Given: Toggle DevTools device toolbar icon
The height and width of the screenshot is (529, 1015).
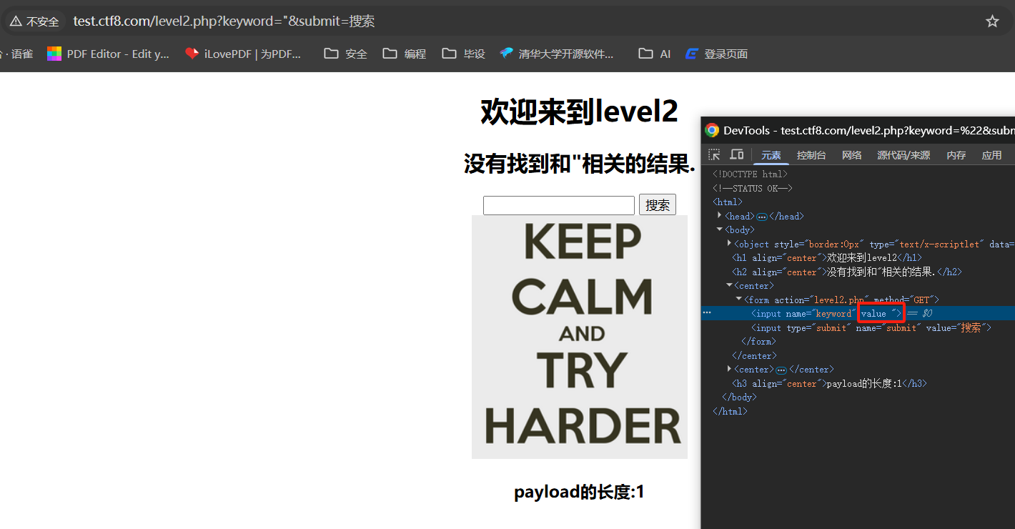Looking at the screenshot, I should pyautogui.click(x=736, y=155).
